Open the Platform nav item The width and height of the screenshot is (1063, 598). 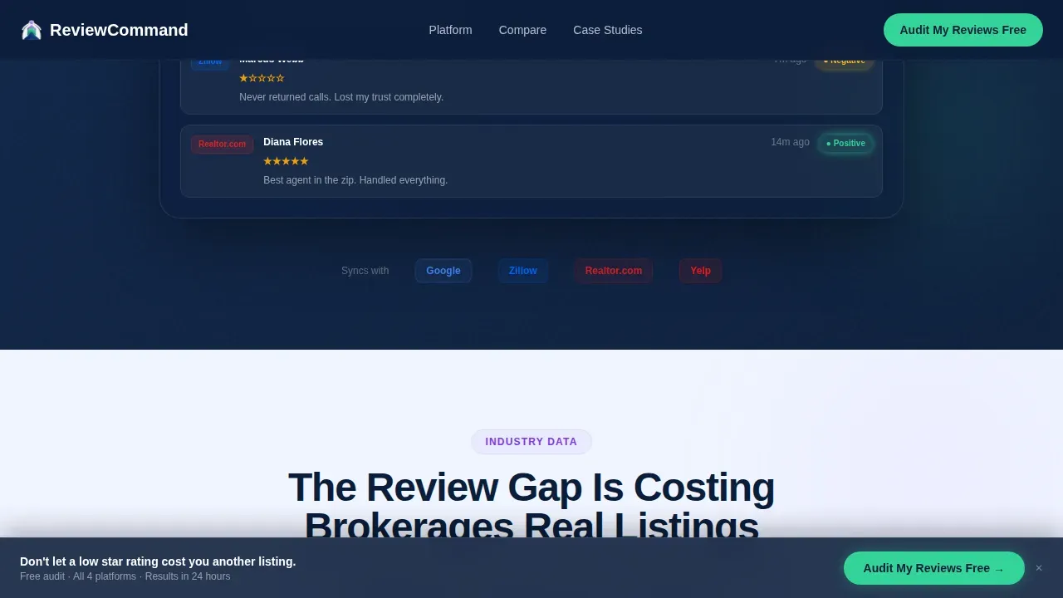[x=450, y=30]
